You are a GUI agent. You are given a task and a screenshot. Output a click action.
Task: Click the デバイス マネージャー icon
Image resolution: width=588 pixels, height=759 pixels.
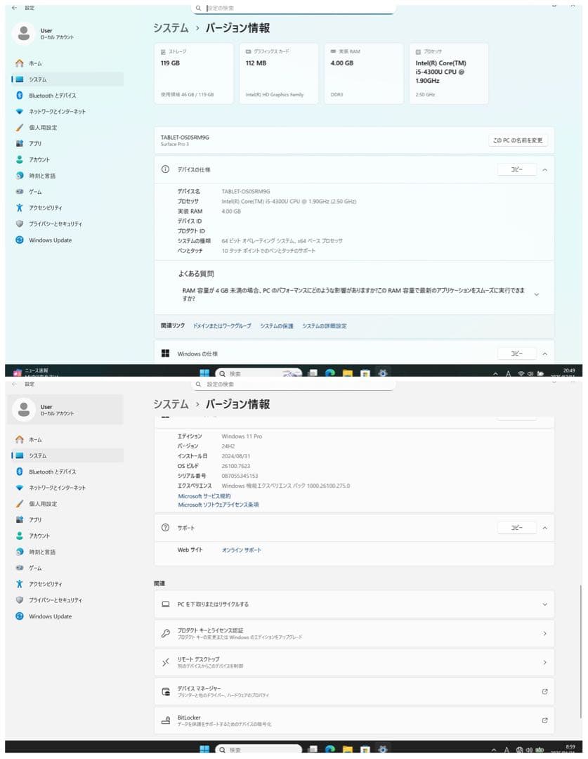pos(166,692)
